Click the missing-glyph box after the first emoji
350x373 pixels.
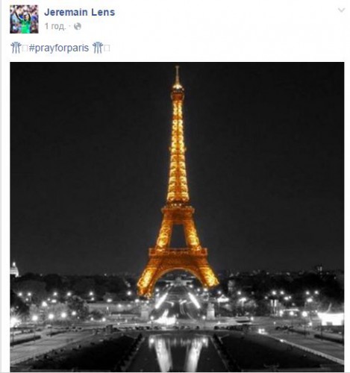click(x=25, y=48)
